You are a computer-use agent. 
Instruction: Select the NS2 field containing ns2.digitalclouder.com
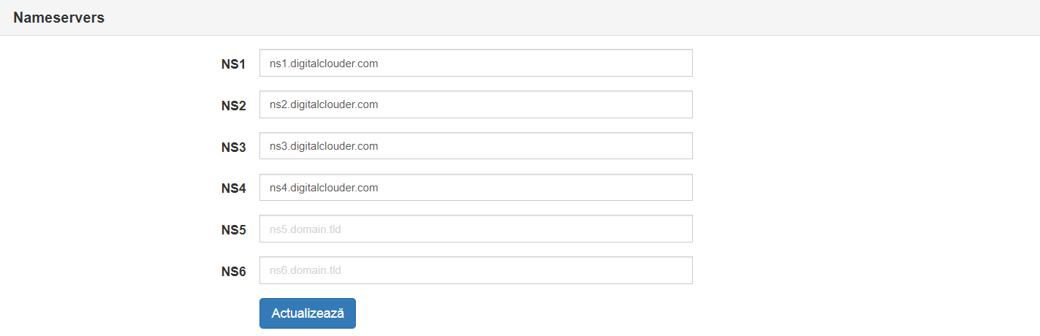pyautogui.click(x=476, y=104)
